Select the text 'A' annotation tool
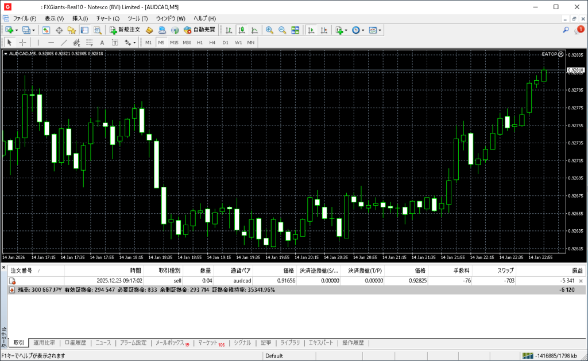The height and width of the screenshot is (361, 588). click(102, 42)
